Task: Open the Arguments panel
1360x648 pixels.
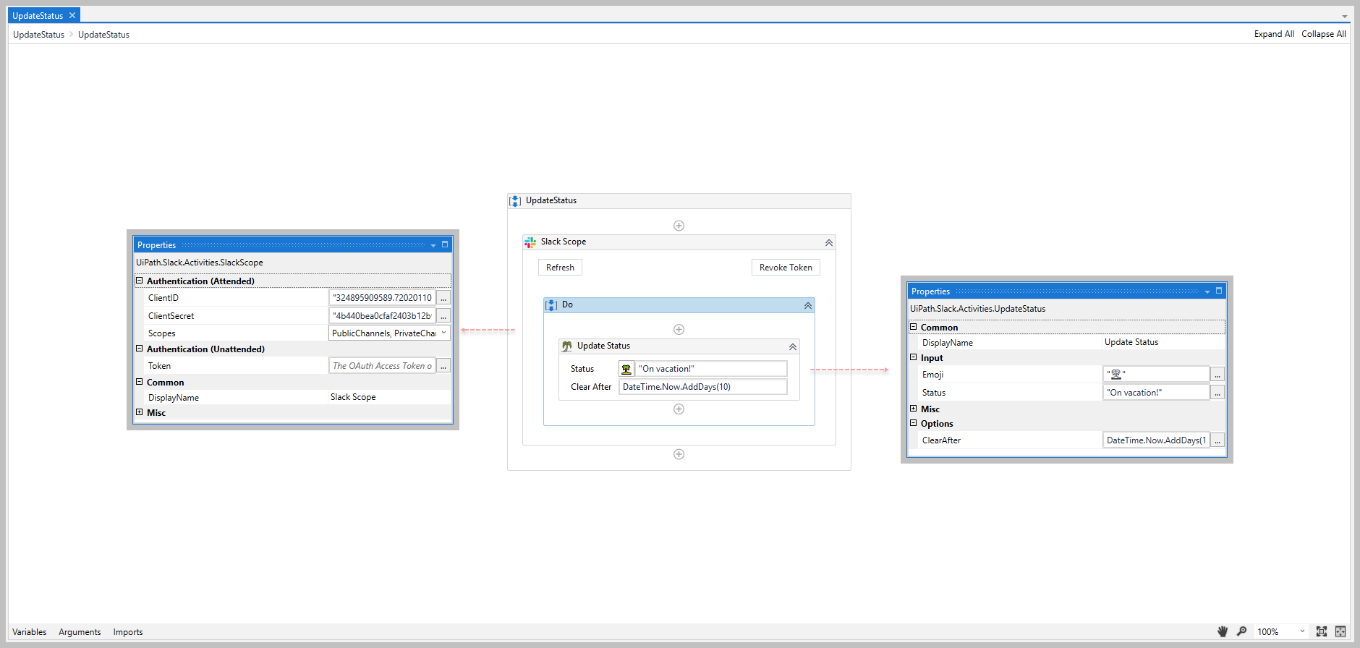Action: click(80, 632)
